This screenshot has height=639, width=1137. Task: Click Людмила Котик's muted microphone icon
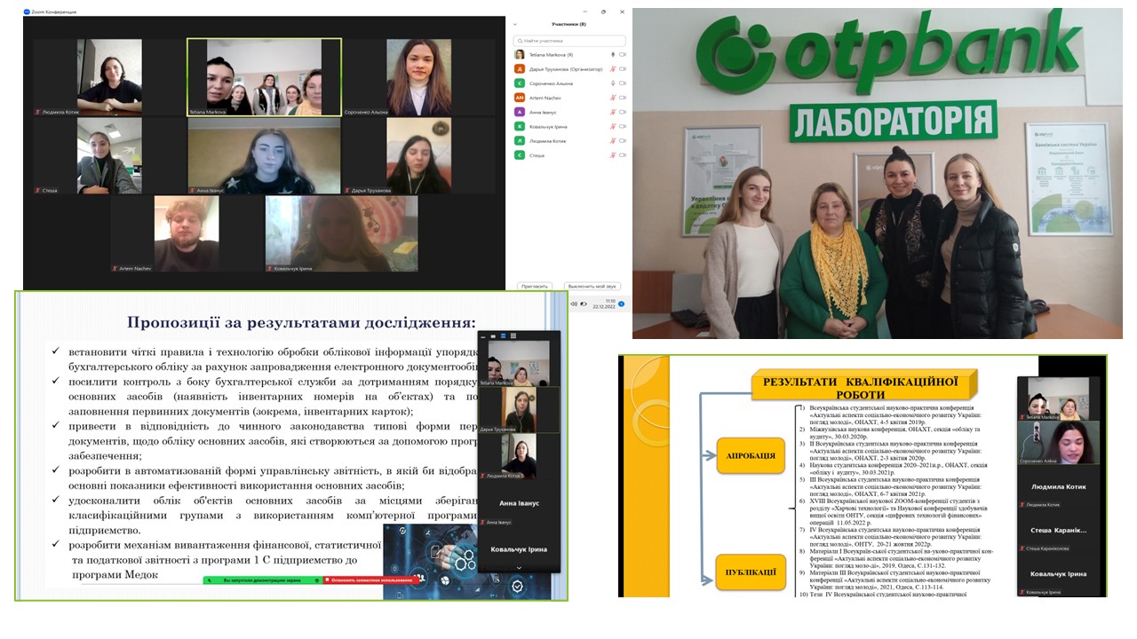(x=613, y=141)
